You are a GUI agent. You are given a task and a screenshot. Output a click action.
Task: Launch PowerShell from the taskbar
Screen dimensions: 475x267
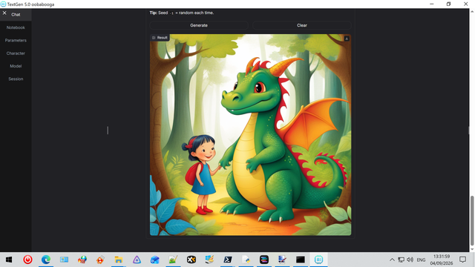click(x=228, y=260)
